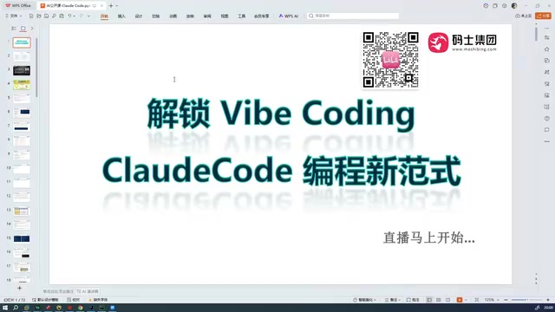Open the 文件 file menu
The height and width of the screenshot is (312, 555).
tap(13, 16)
